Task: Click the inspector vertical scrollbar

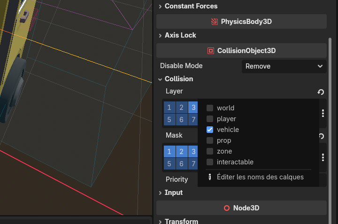Action: 330,131
